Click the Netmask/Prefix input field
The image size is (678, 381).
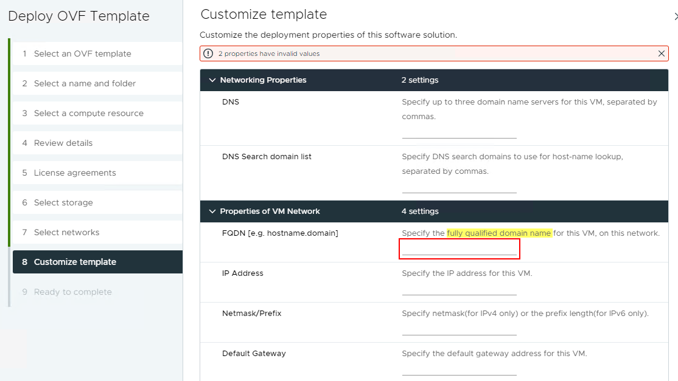460,331
